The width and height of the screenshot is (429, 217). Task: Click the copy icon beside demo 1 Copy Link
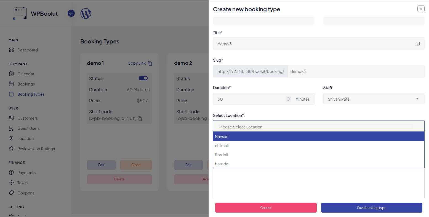150,63
